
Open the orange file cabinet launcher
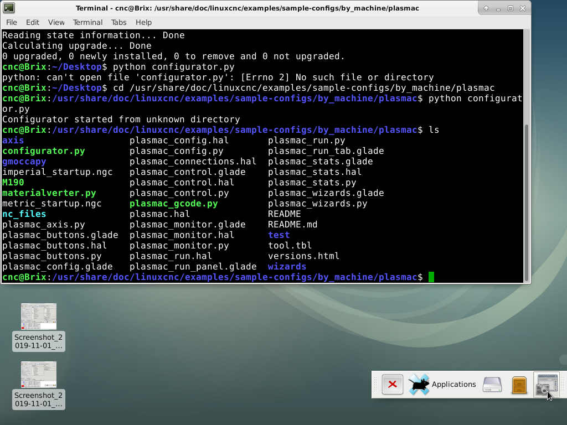[x=519, y=385]
